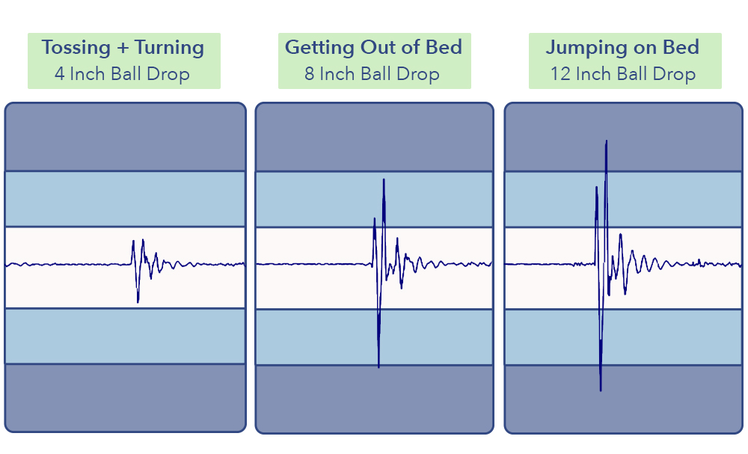
Task: Open the Jumping on Bed chart panel
Action: pos(624,268)
